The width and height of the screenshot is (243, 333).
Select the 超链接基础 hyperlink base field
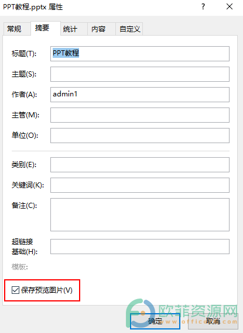(x=140, y=247)
